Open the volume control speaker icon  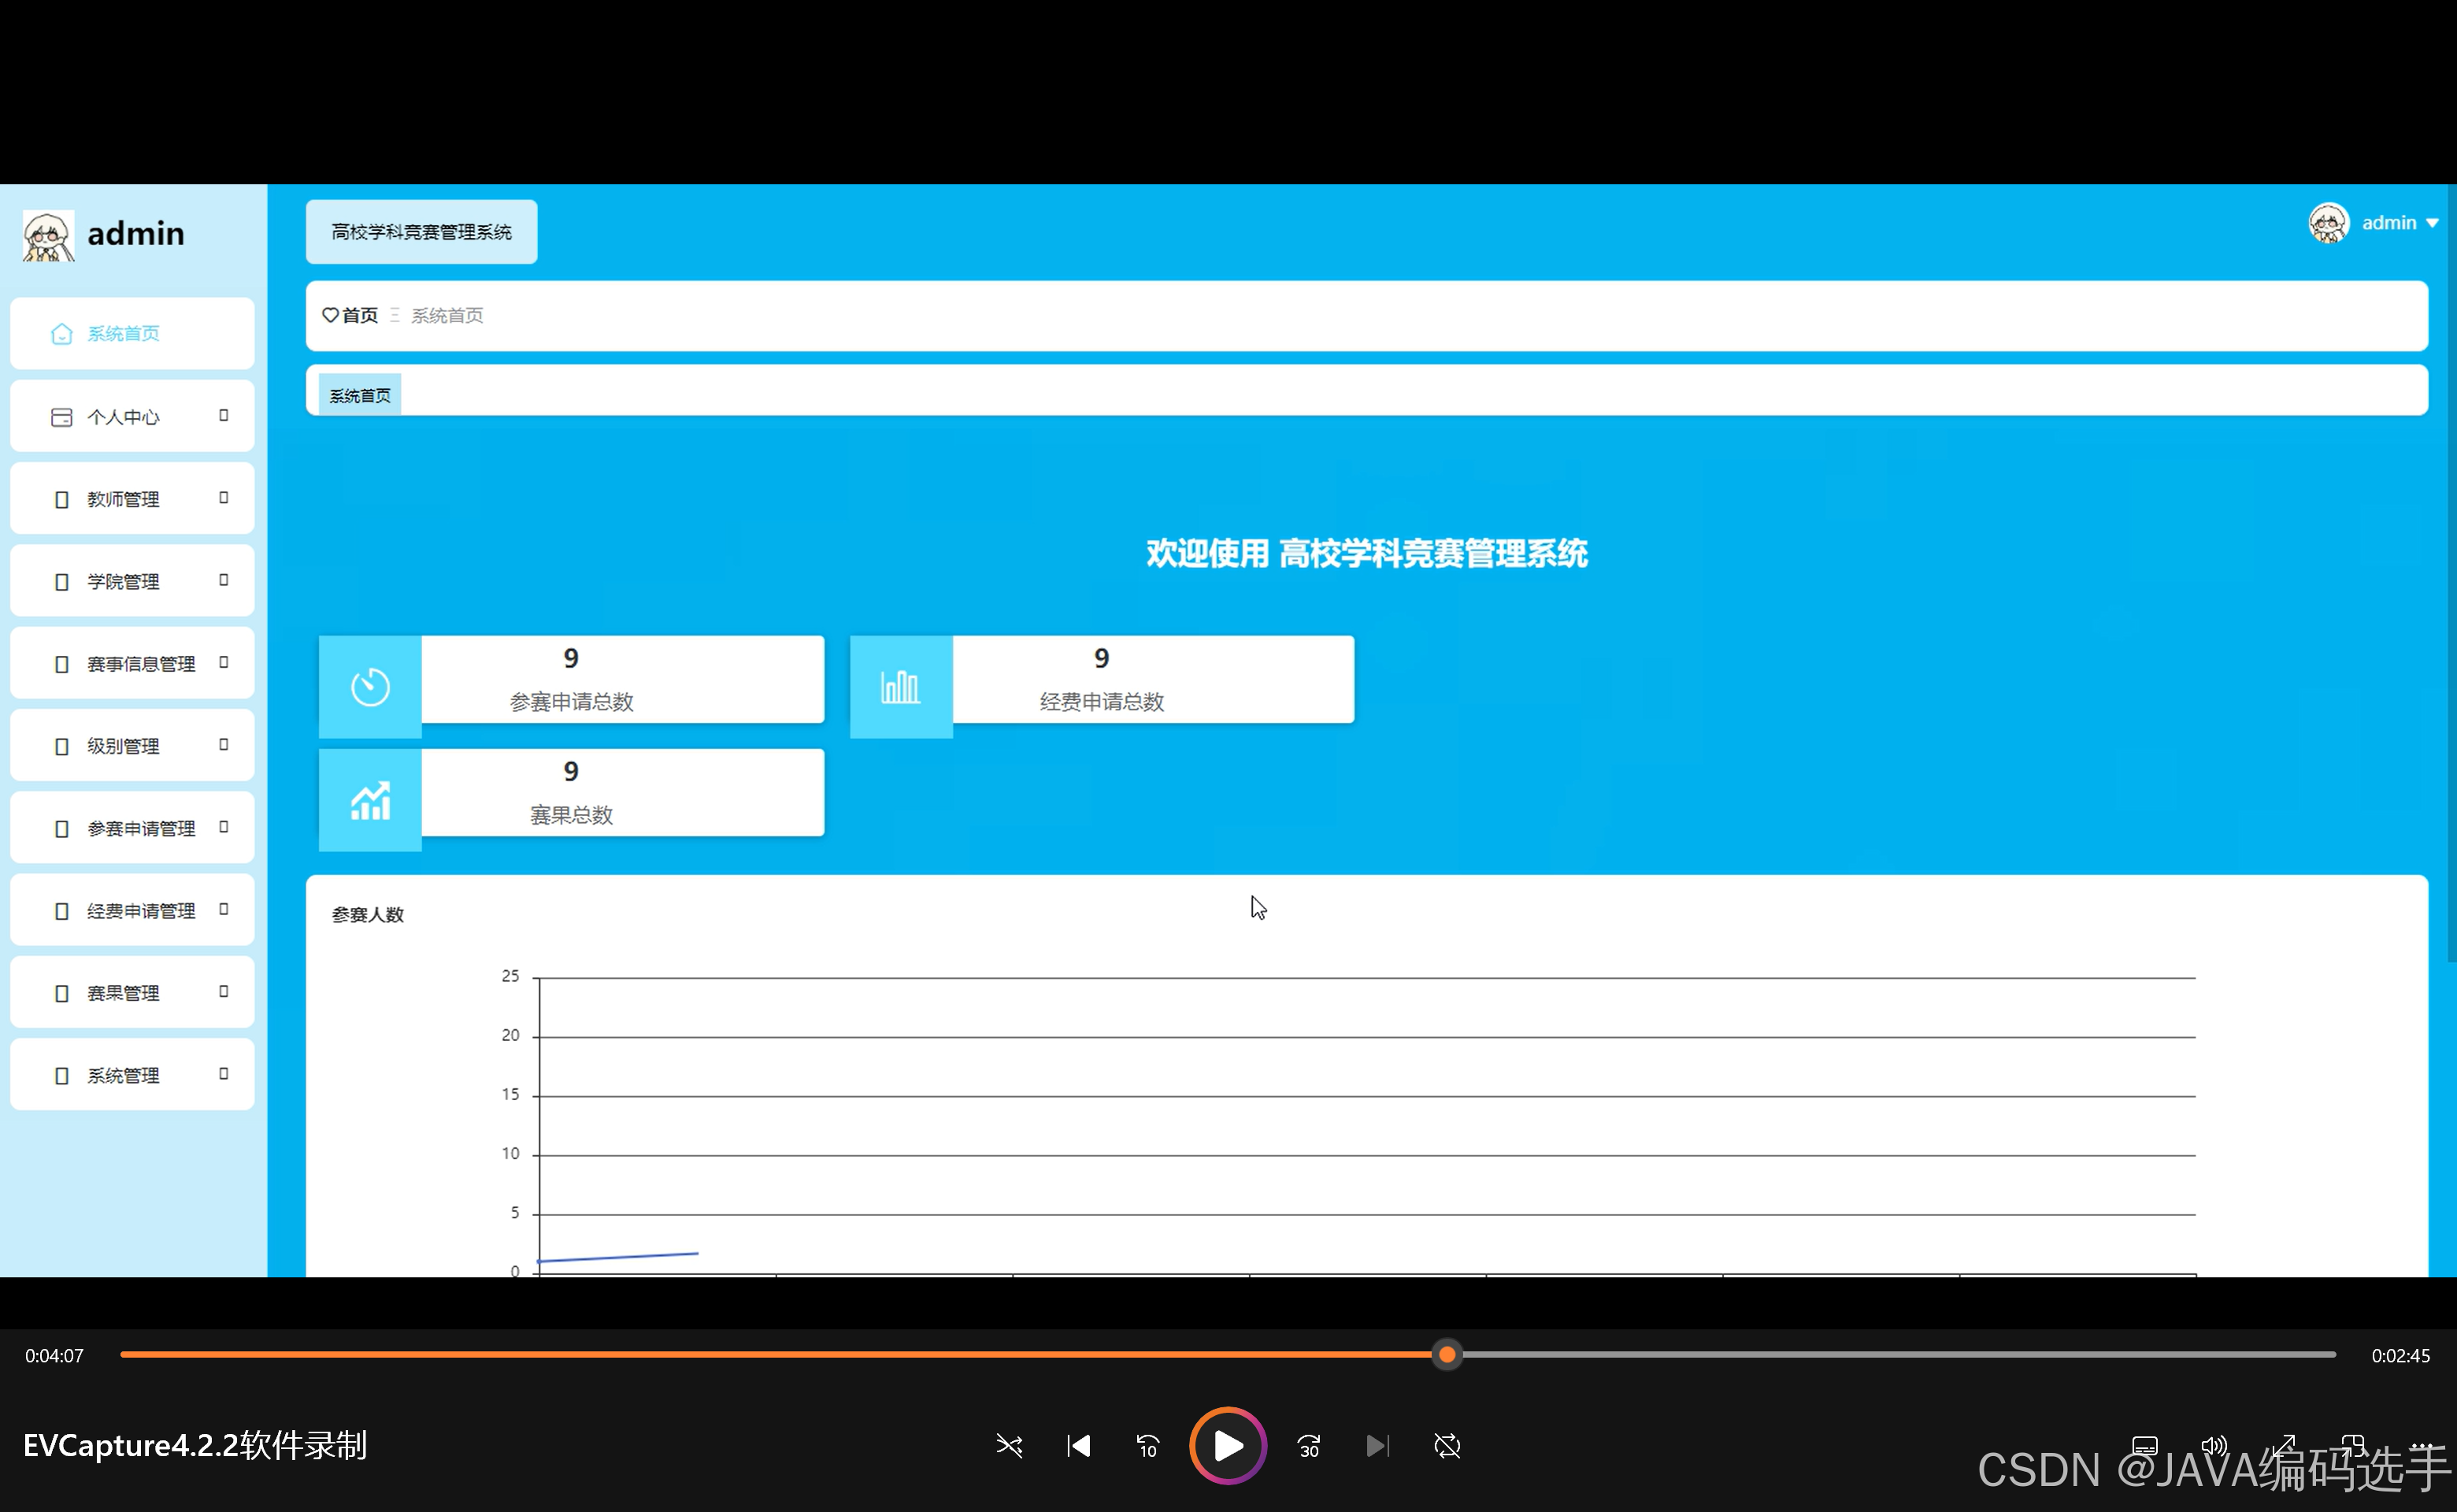[2213, 1446]
